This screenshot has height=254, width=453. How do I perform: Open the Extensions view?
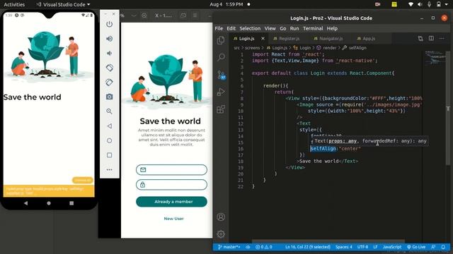point(221,109)
